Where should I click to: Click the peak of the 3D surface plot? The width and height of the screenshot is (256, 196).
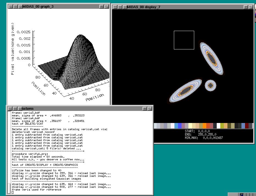pyautogui.click(x=80, y=36)
